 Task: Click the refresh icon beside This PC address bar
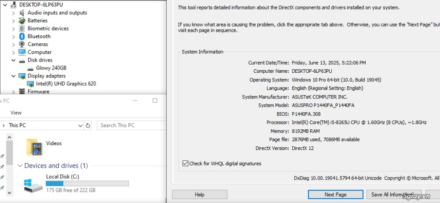click(88, 125)
